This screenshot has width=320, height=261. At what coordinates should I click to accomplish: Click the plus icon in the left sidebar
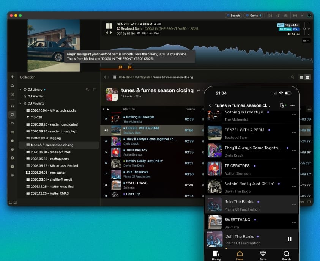pyautogui.click(x=12, y=77)
